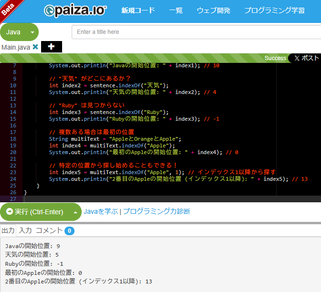This screenshot has height=292, width=321.
Task: Open the コメント tab
Action: pos(49,230)
